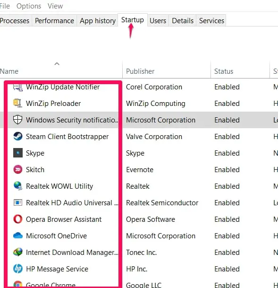Viewport: 278px width, 288px height.
Task: Switch to the Processes tab
Action: point(15,21)
